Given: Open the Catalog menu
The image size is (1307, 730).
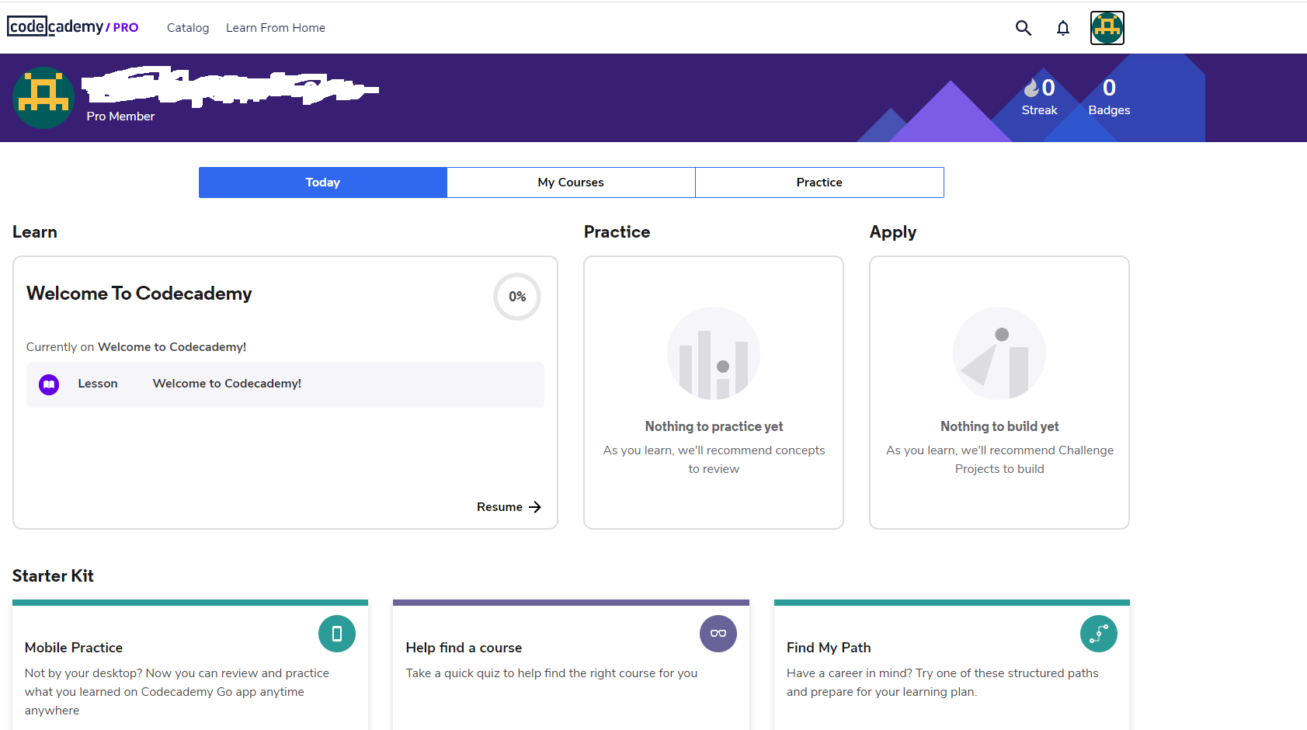Looking at the screenshot, I should pyautogui.click(x=188, y=28).
